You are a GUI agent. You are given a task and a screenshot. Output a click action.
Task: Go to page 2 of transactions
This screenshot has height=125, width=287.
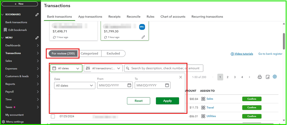coord(228,77)
